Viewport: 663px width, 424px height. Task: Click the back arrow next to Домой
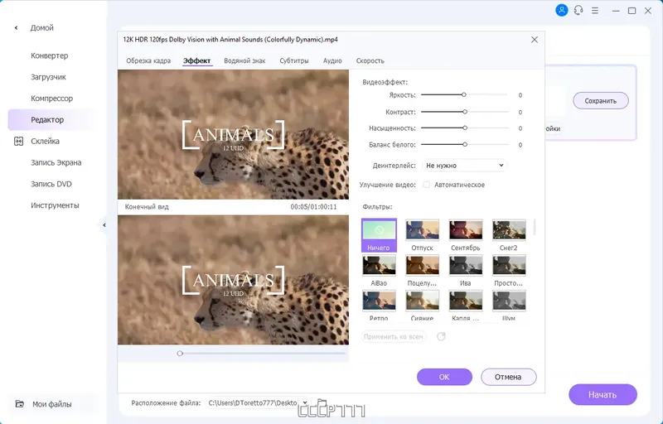pos(16,28)
